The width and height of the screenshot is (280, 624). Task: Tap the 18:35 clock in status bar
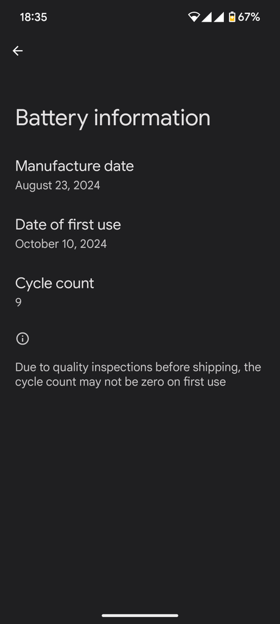tap(33, 17)
